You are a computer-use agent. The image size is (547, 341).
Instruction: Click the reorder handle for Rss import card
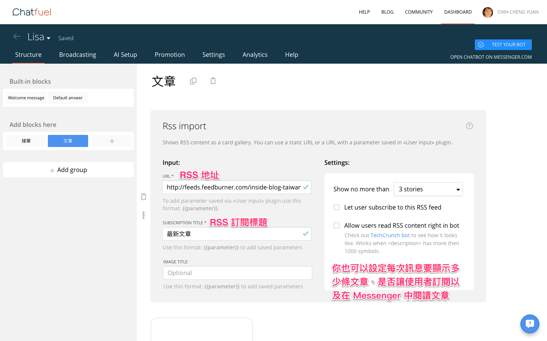point(144,215)
